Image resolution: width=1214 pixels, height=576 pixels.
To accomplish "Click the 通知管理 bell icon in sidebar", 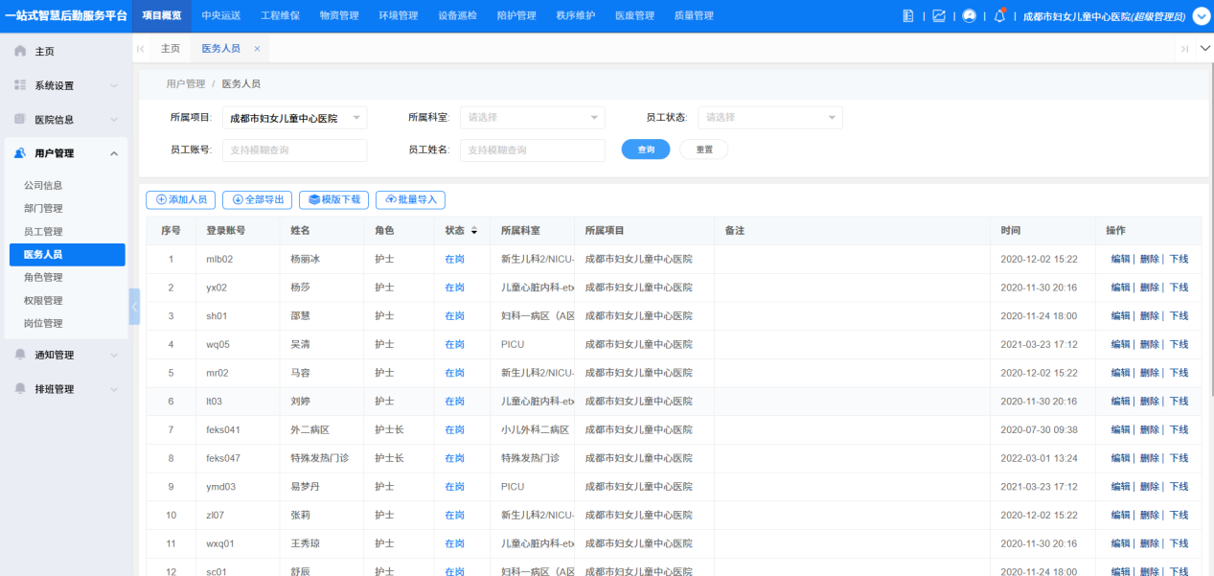I will (x=20, y=355).
